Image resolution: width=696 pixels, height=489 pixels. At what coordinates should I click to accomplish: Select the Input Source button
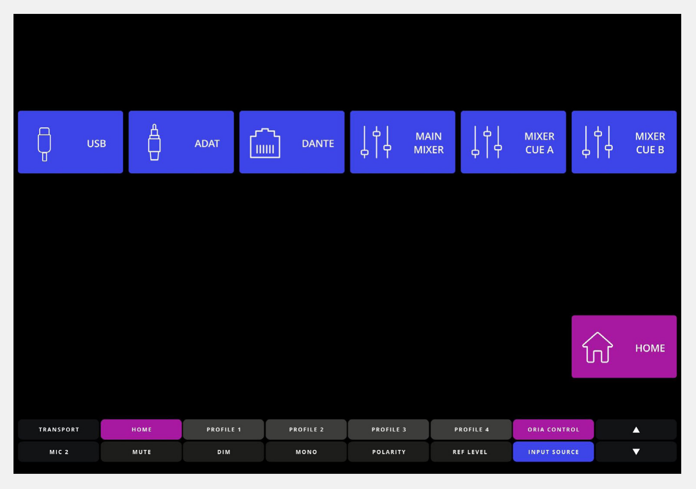click(x=553, y=452)
